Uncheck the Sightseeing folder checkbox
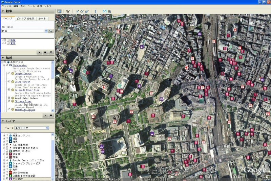The width and height of the screenshot is (271, 181). click(7, 65)
